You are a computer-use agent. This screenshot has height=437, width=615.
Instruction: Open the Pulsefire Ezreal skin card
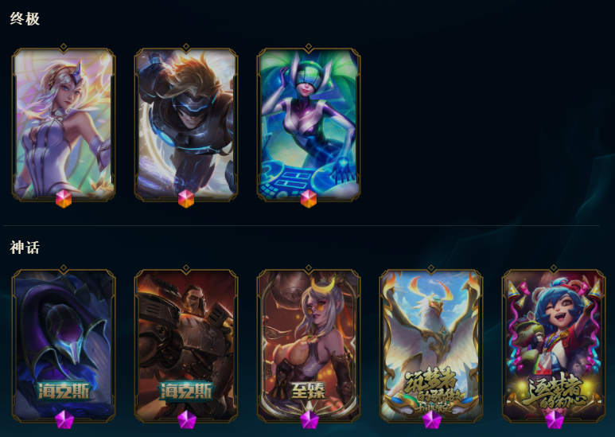point(186,124)
